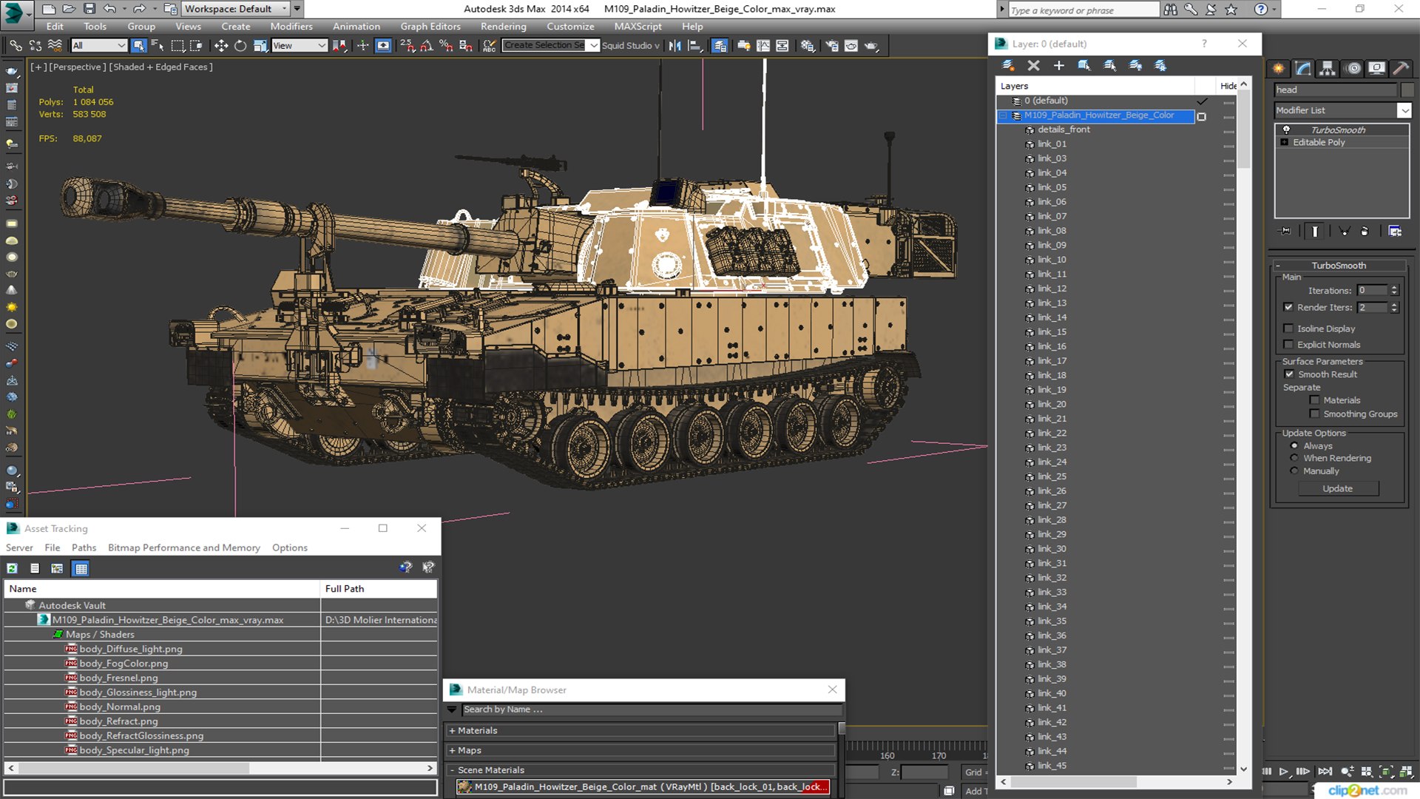Toggle the Angle Snap icon
The image size is (1420, 799).
click(427, 46)
